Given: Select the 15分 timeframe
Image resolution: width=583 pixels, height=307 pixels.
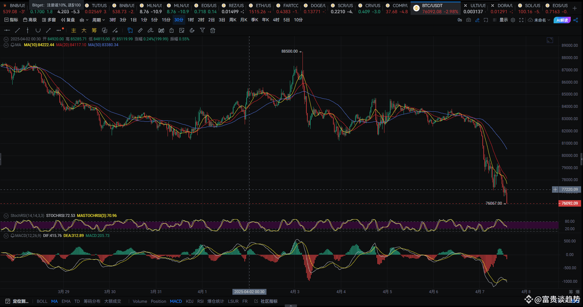Looking at the screenshot, I should pos(166,20).
